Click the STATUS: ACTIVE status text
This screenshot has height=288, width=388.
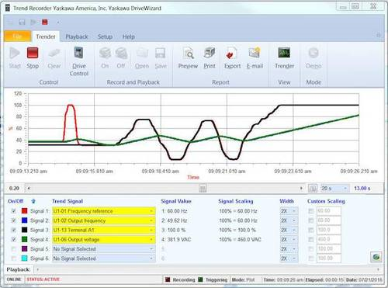[x=43, y=279]
